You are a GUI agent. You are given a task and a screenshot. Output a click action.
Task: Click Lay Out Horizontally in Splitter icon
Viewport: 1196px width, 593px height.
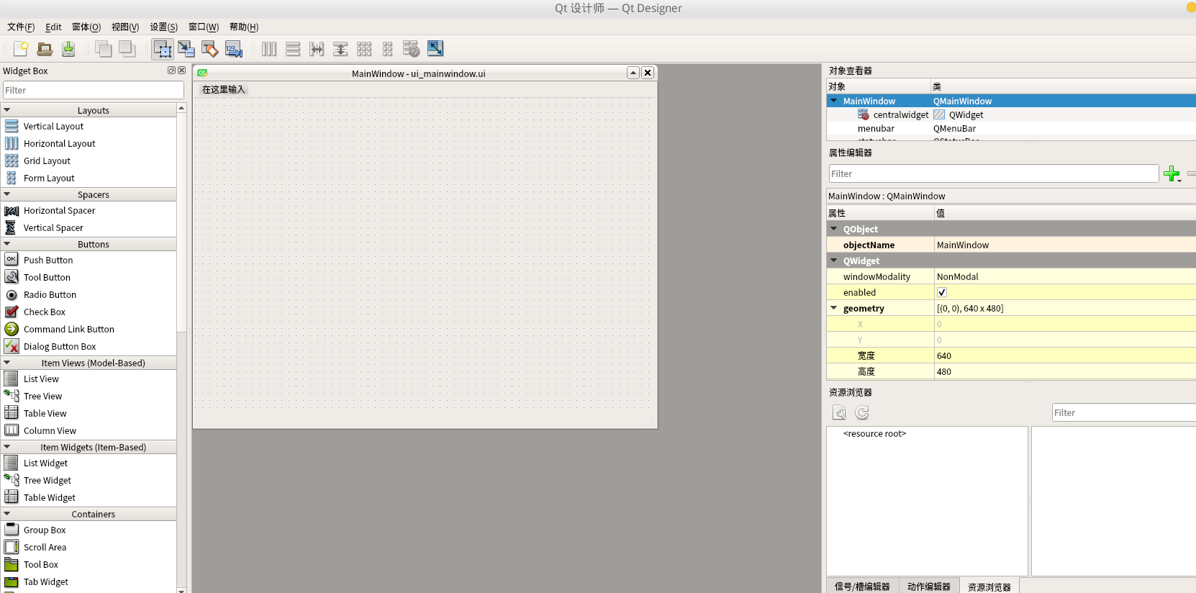(317, 49)
